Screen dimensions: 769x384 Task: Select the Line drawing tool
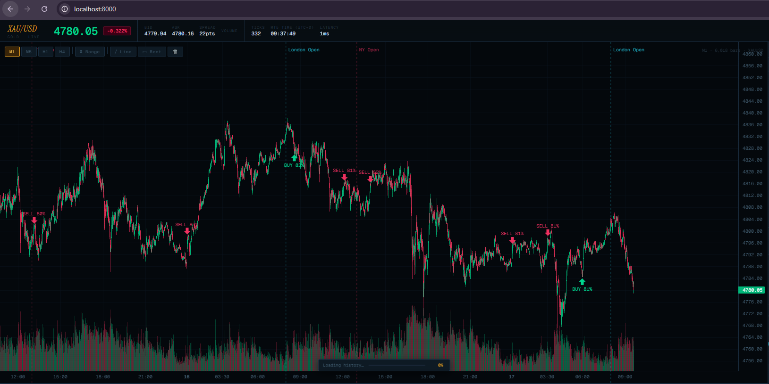coord(123,52)
